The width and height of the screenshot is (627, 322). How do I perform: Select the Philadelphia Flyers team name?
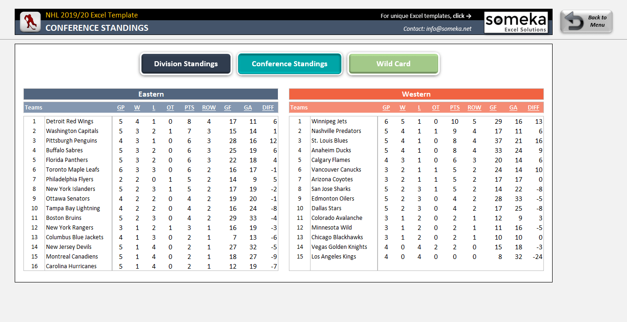coord(70,179)
